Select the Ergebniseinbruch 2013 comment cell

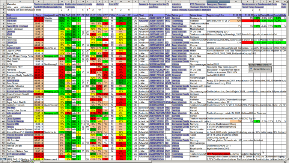[x=218, y=148]
